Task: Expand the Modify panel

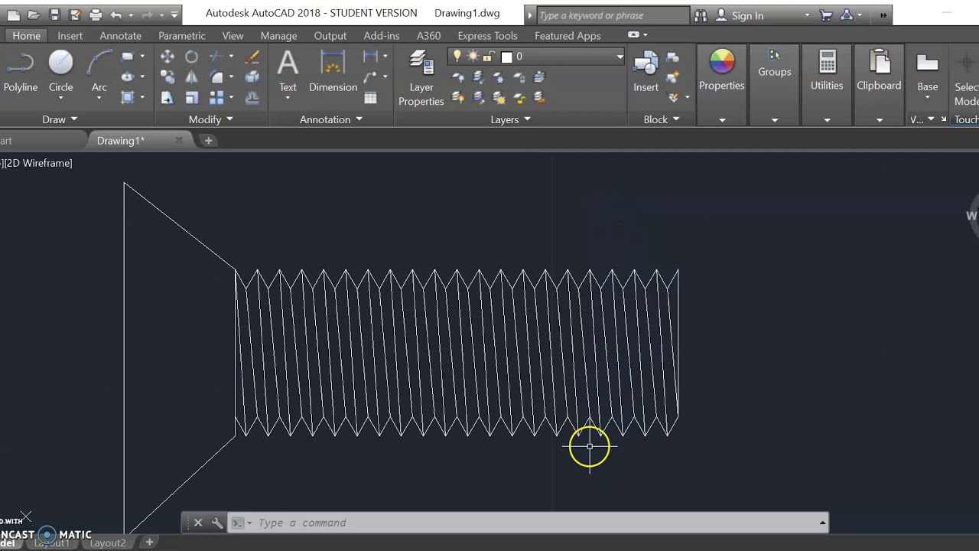Action: coord(211,119)
